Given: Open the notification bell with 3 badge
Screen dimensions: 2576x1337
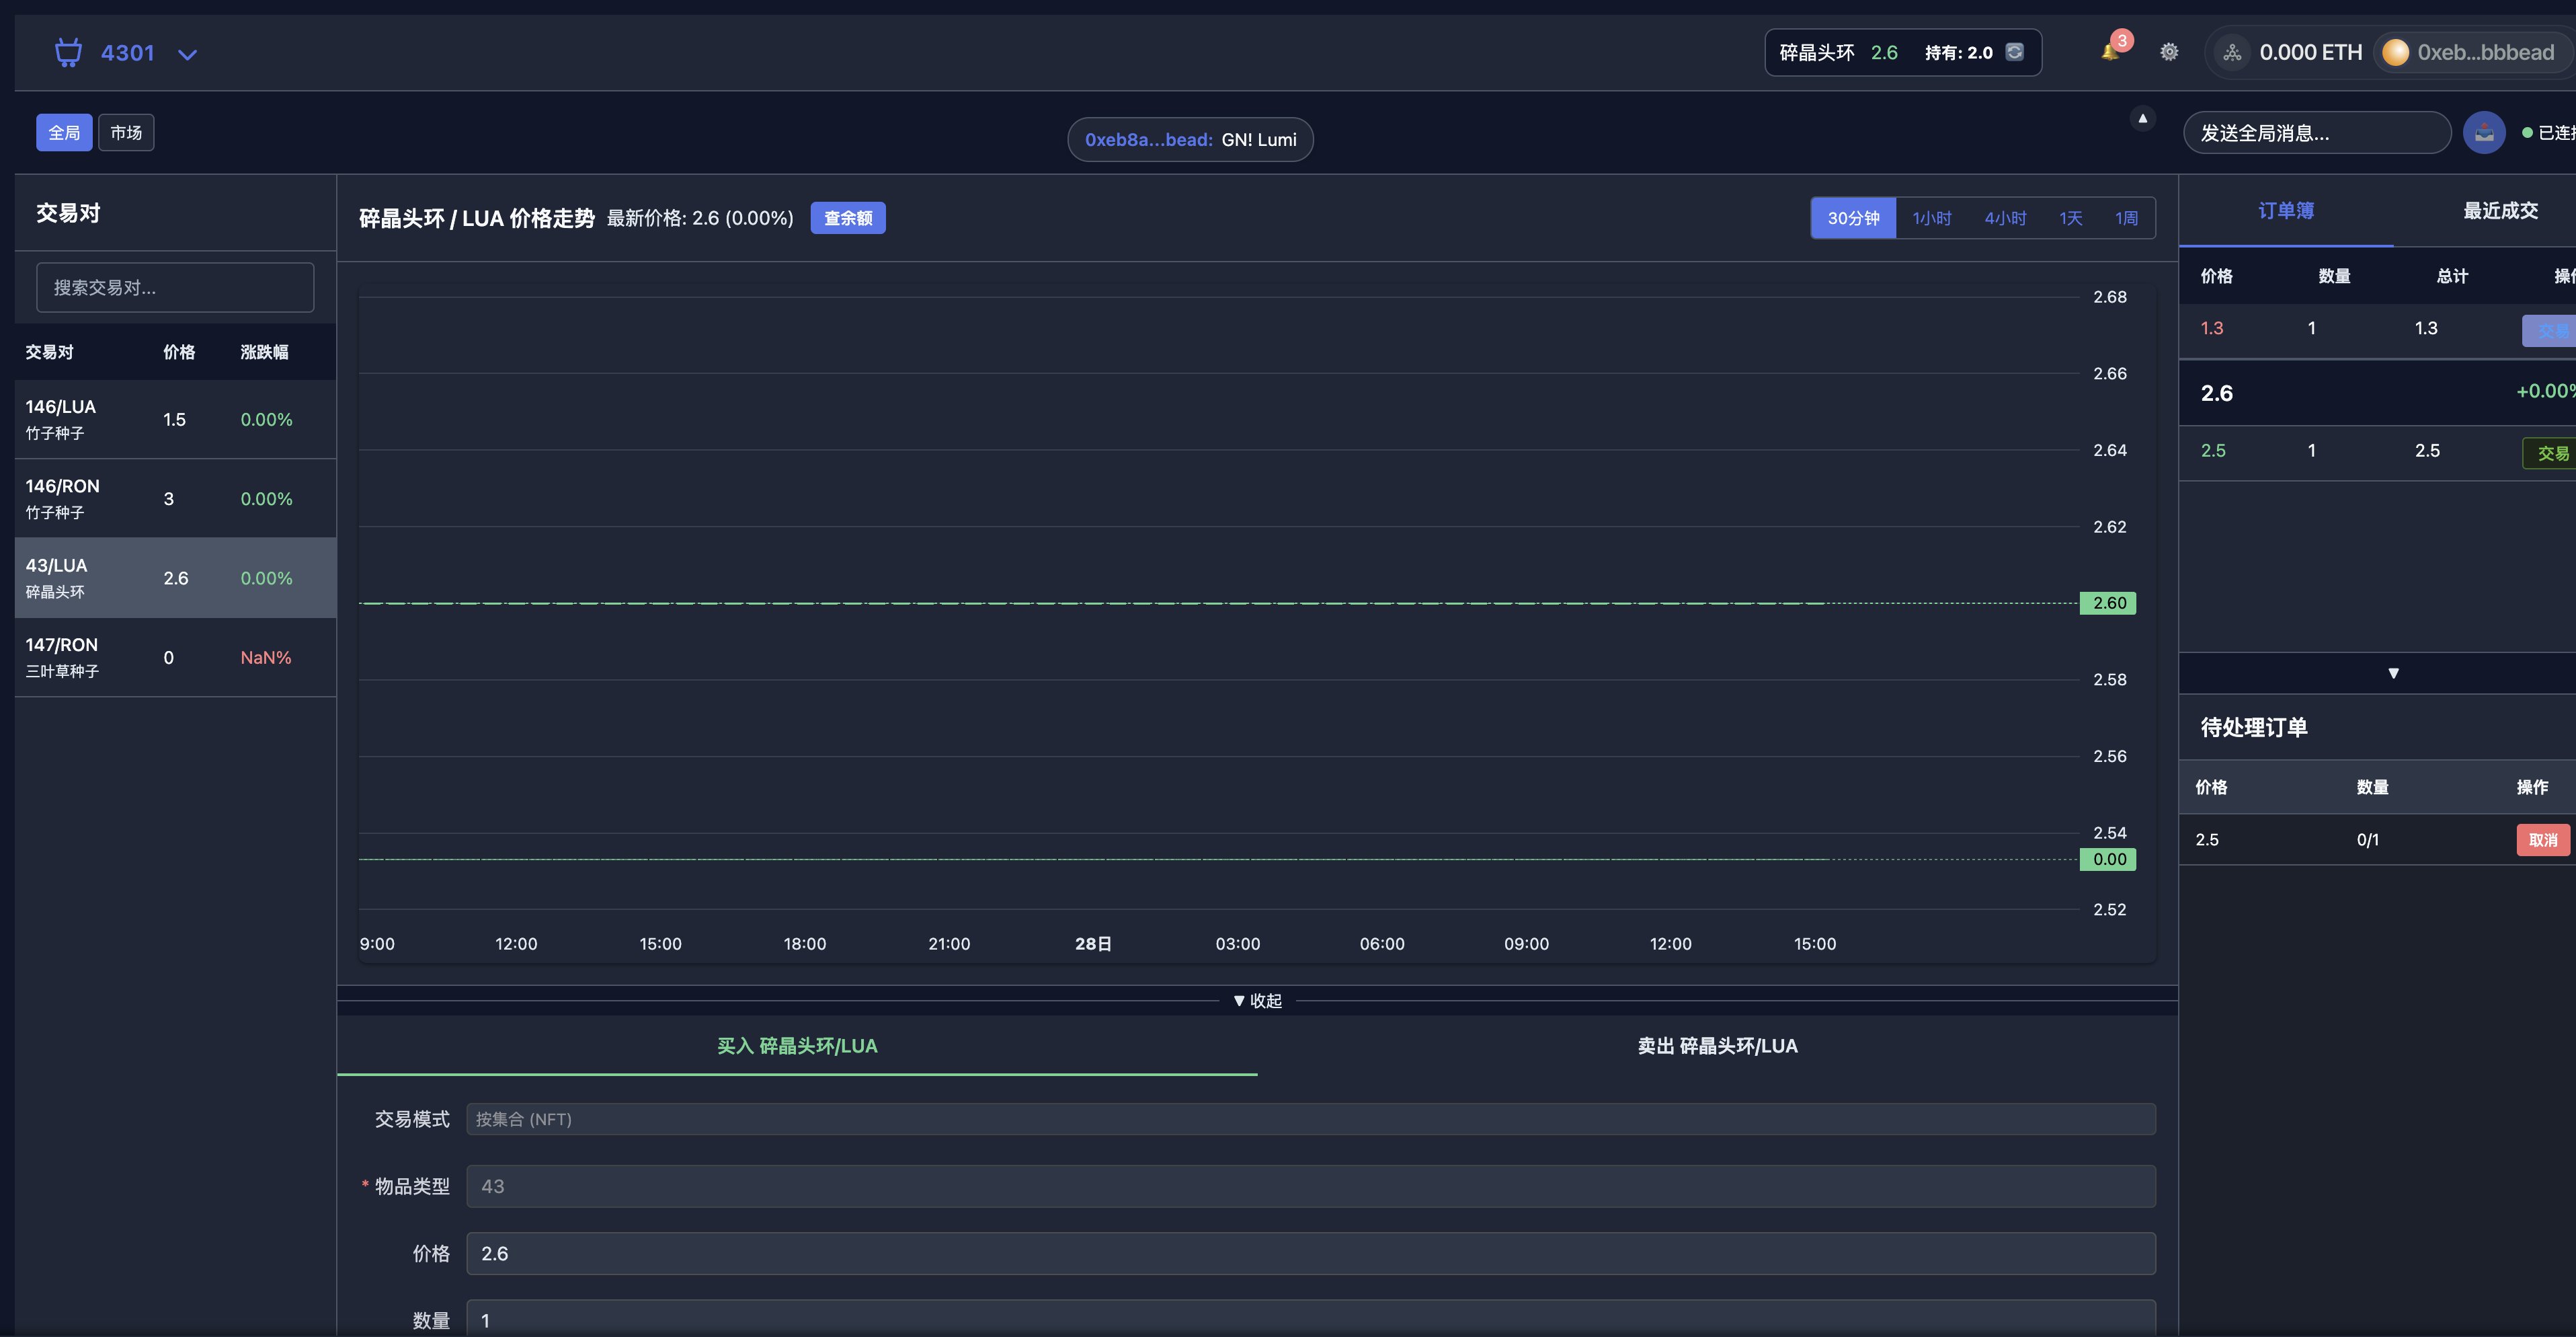Looking at the screenshot, I should tap(2111, 50).
